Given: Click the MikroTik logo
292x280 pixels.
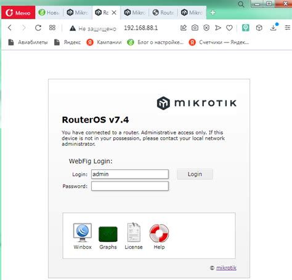Looking at the screenshot, I should [x=197, y=103].
